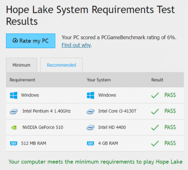The width and height of the screenshot is (188, 170).
Task: Switch to the Recommended tab
Action: coord(62,65)
